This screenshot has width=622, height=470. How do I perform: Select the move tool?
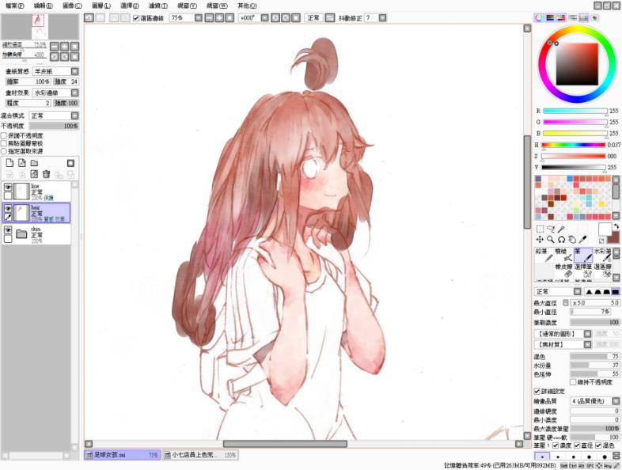tap(540, 239)
